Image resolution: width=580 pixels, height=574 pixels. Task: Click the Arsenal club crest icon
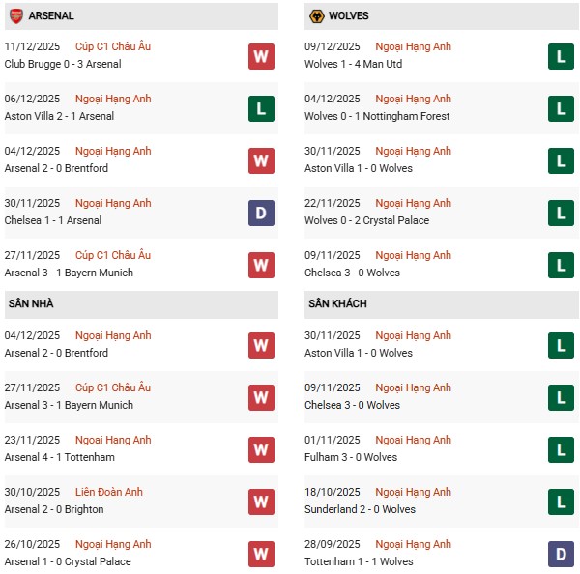pos(15,15)
